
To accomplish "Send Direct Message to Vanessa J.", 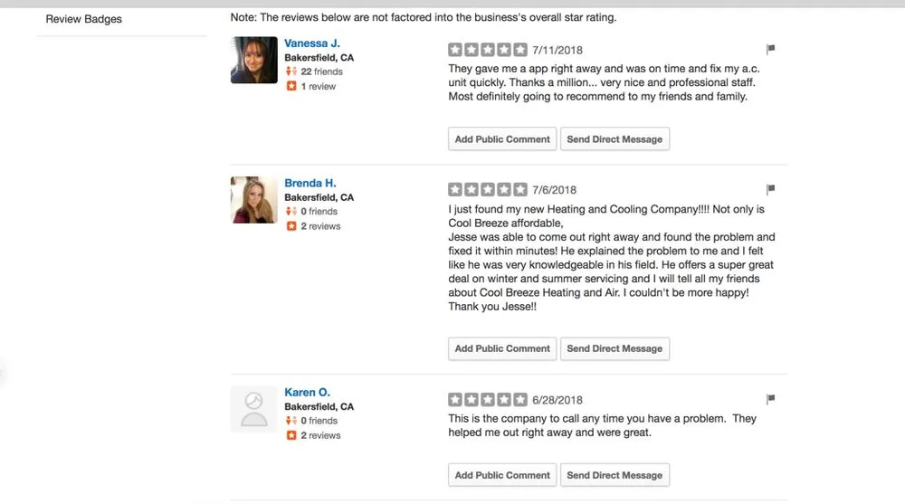I will (x=614, y=139).
